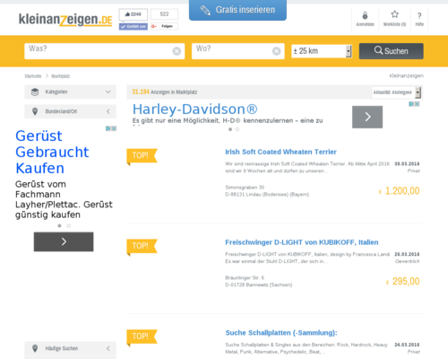This screenshot has height=359, width=448.
Task: Click Marktplatz breadcrumb link
Action: [x=61, y=76]
